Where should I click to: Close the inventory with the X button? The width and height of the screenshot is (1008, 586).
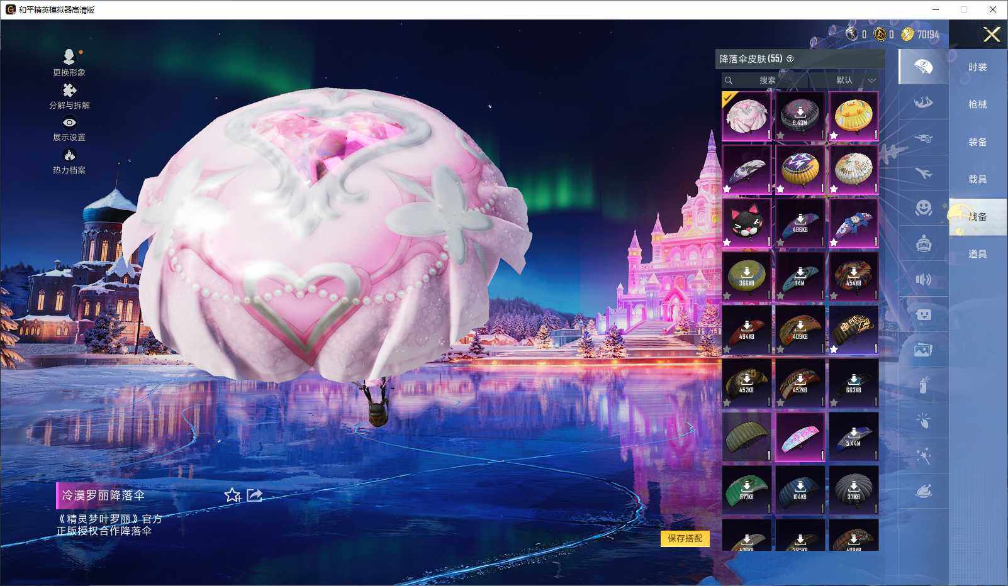click(x=992, y=35)
